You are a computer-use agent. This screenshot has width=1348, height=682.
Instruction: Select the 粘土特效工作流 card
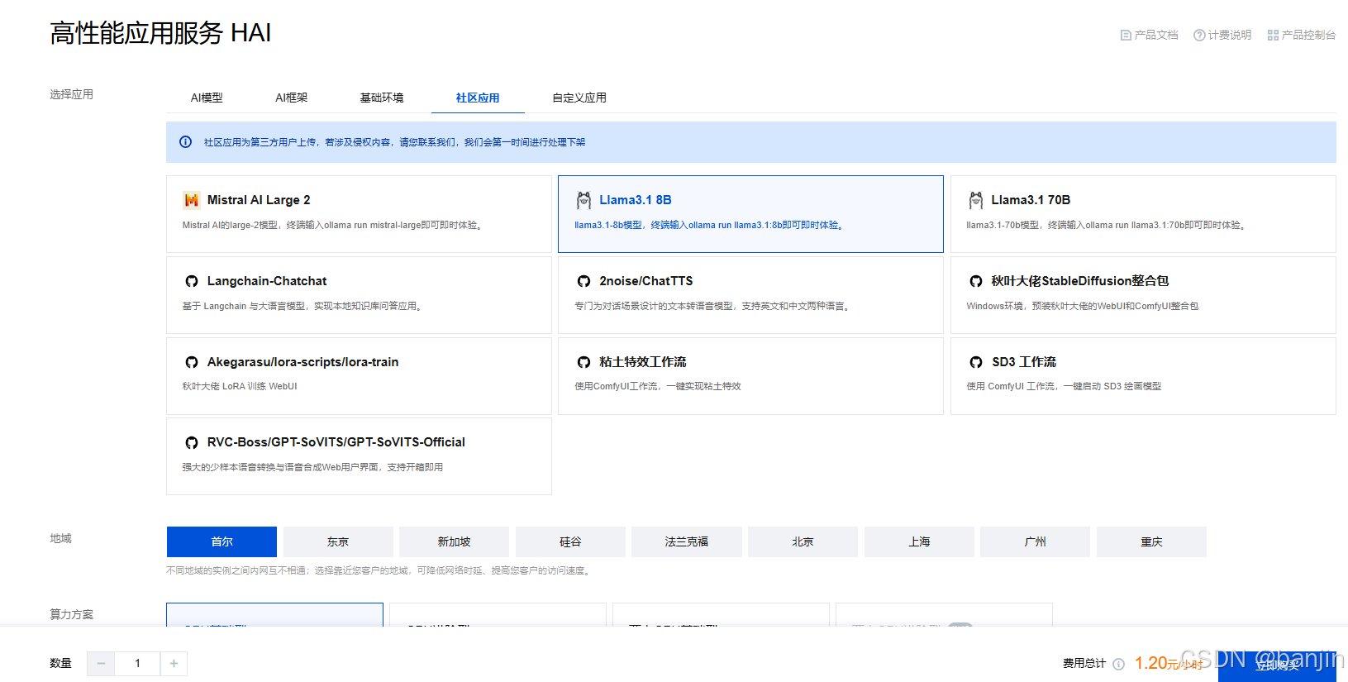[750, 376]
